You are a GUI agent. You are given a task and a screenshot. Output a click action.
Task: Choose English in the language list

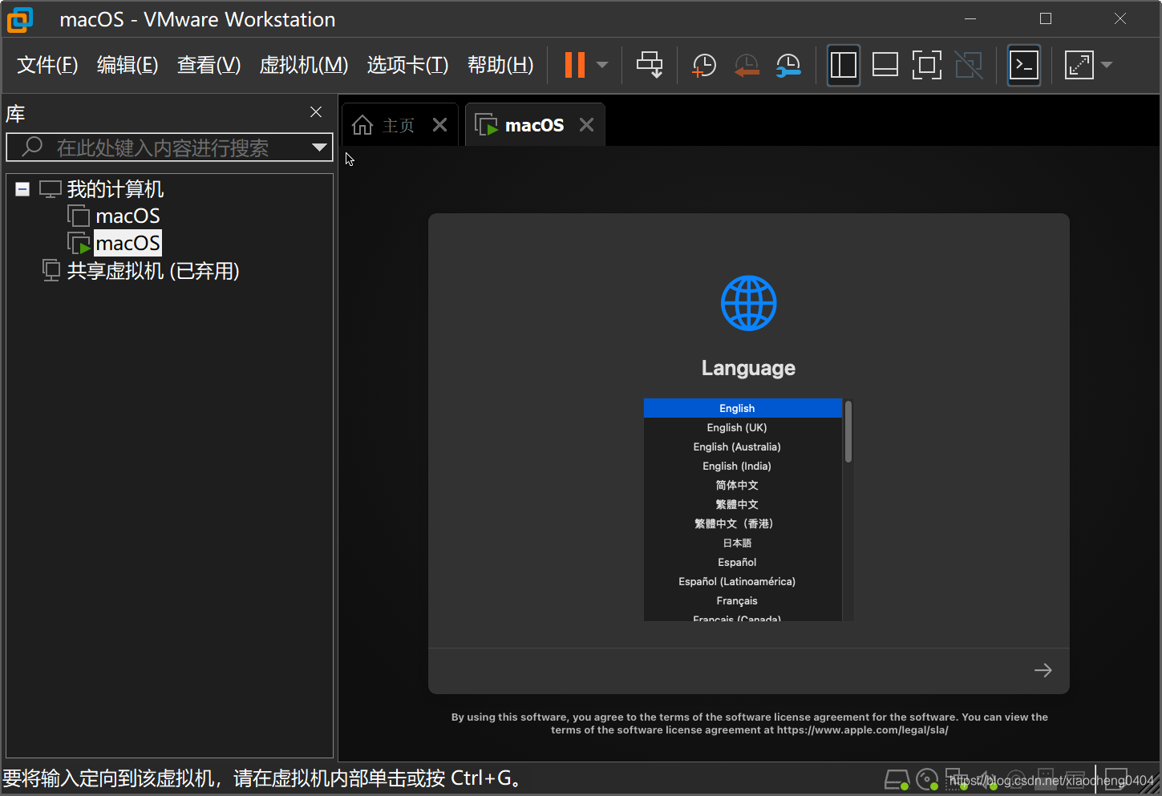click(743, 408)
